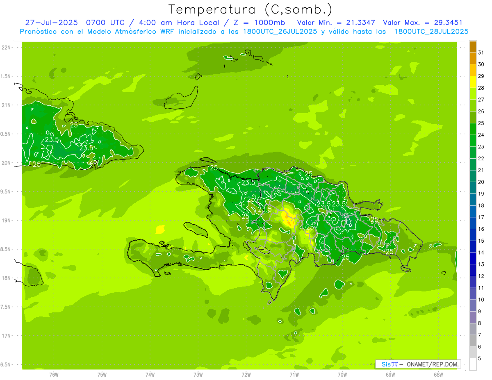The image size is (492, 380).
Task: Click the "72W" longitude axis label
Action: click(x=246, y=374)
